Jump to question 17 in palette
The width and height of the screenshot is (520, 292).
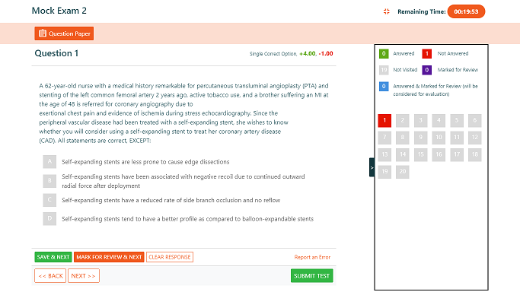[457, 154]
